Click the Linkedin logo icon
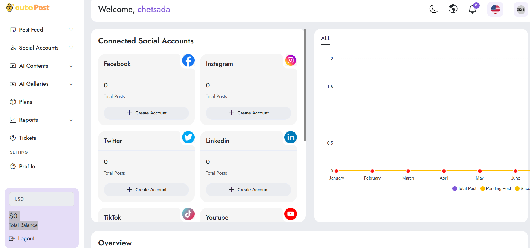The width and height of the screenshot is (530, 248). coord(291,137)
